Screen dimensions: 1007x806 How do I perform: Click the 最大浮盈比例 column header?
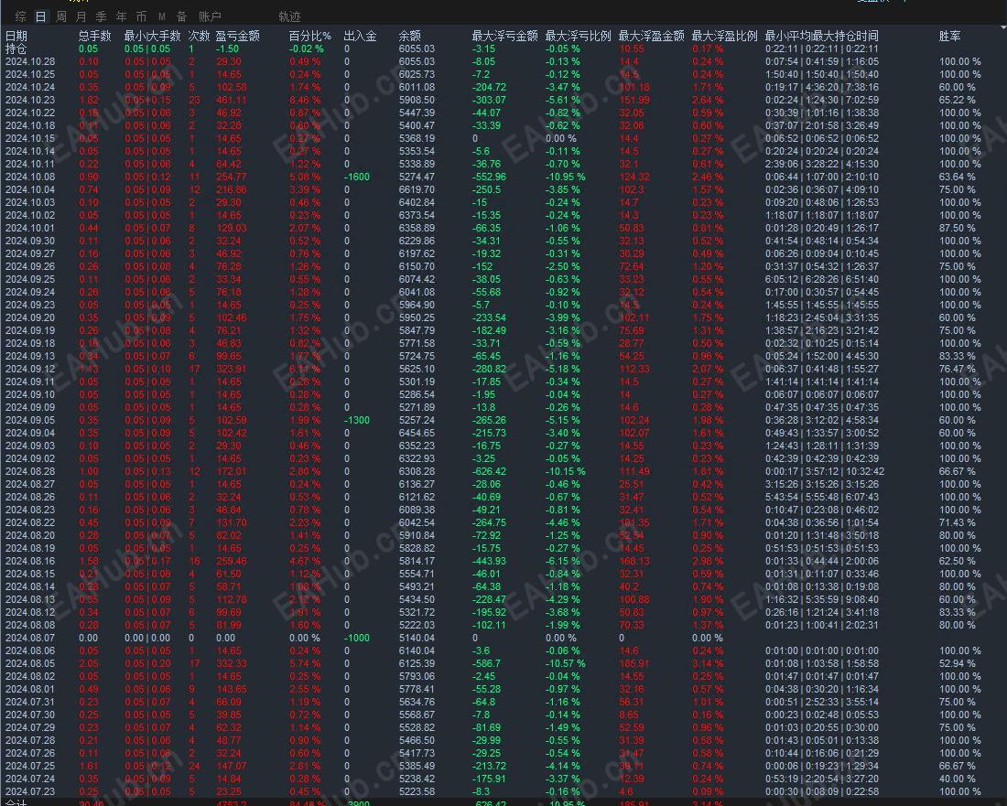(725, 36)
